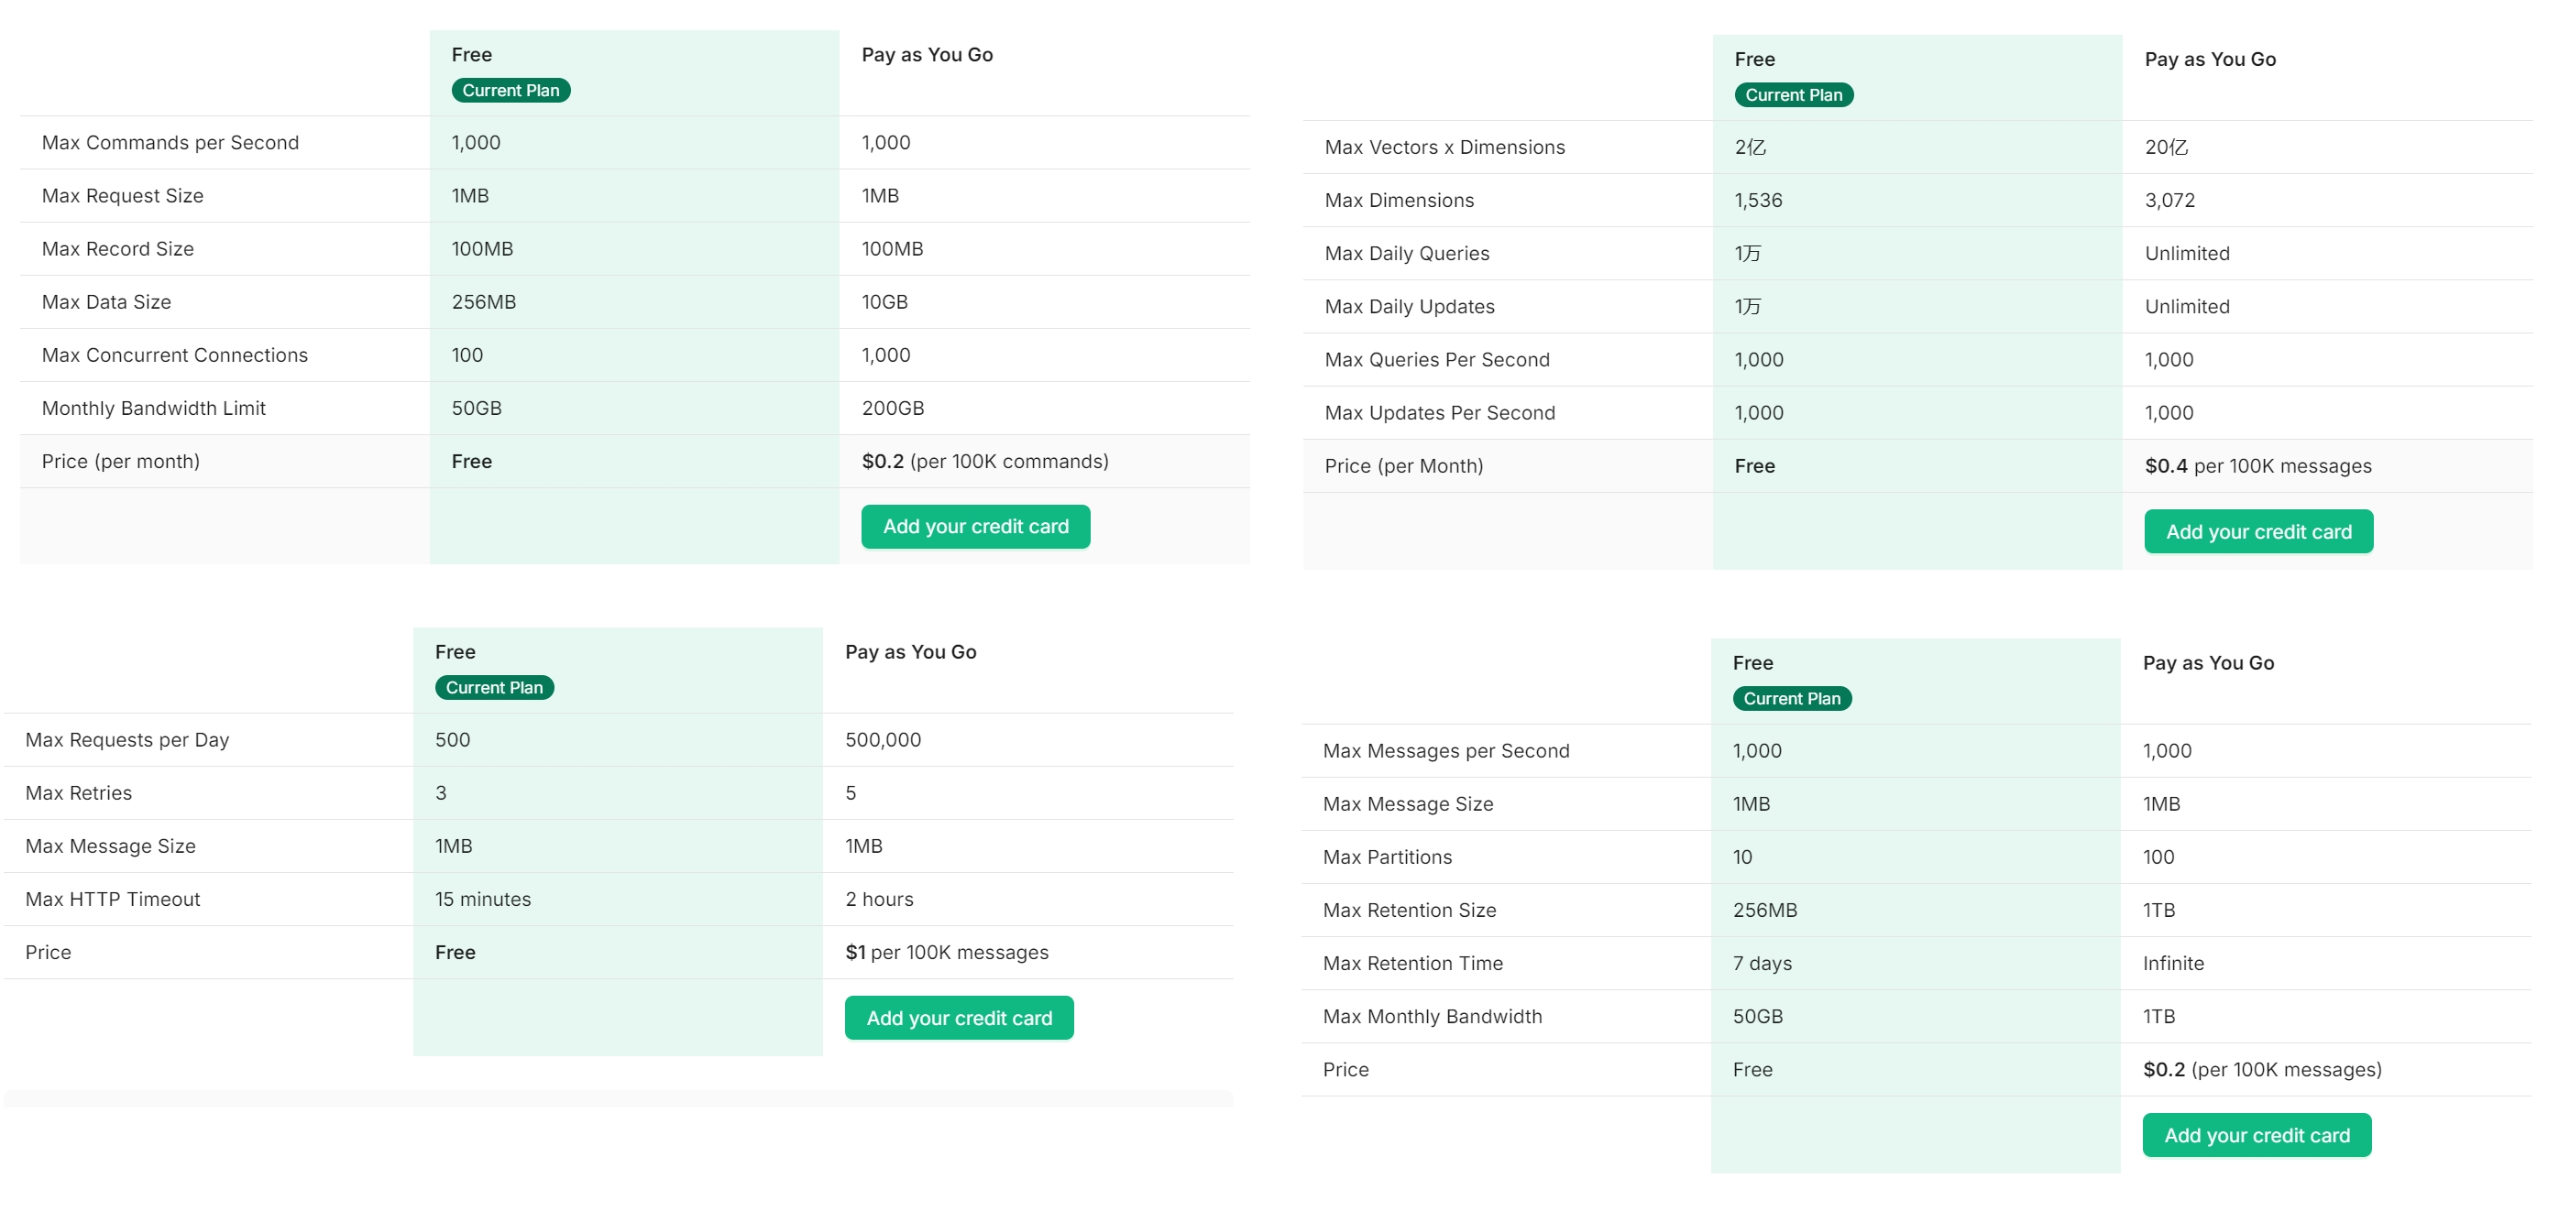The image size is (2559, 1211).
Task: Select the Current Plan badge in bottom-right table
Action: [1790, 698]
